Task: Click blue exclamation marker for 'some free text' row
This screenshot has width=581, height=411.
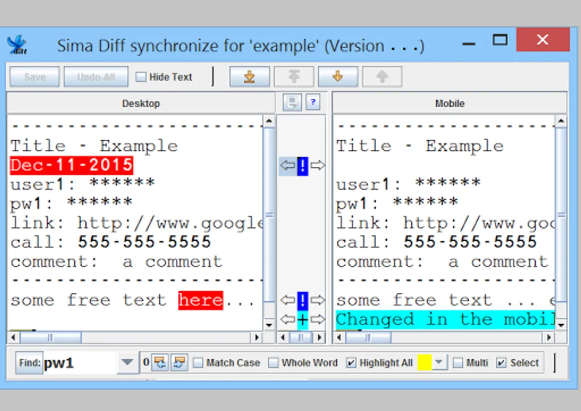Action: 303,300
